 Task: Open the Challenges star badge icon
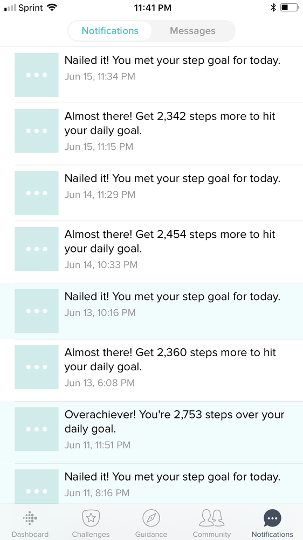[91, 518]
